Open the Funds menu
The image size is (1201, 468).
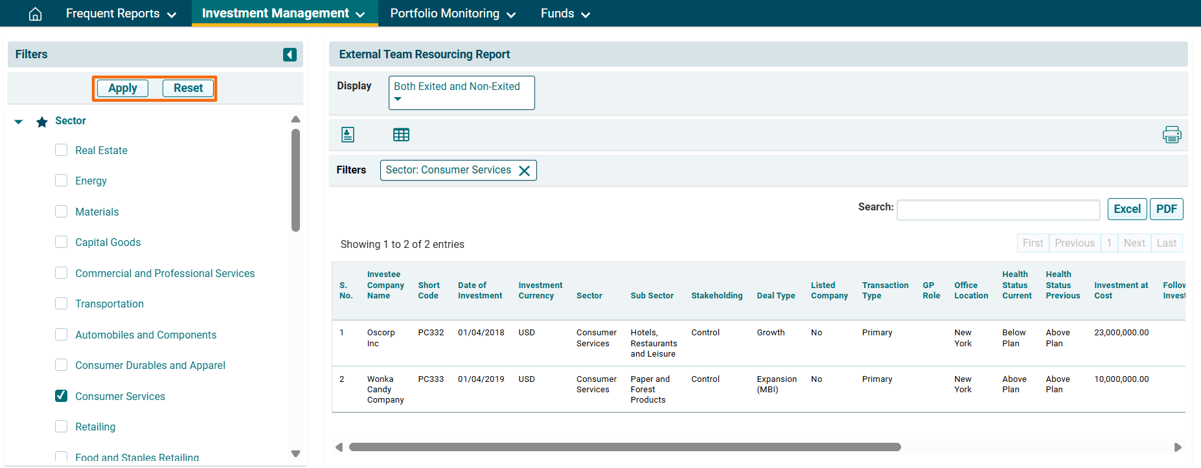click(565, 14)
